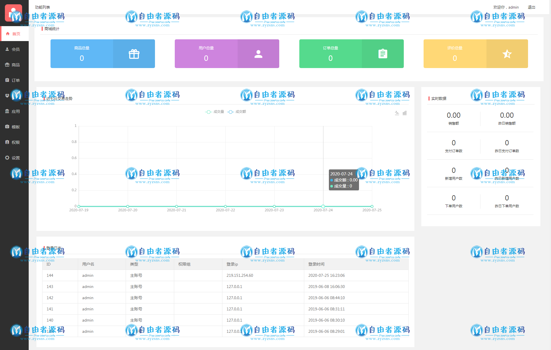Screen dimensions: 551x350
Task: Click login time 2019-06-06 08:31:11
Action: (327, 309)
